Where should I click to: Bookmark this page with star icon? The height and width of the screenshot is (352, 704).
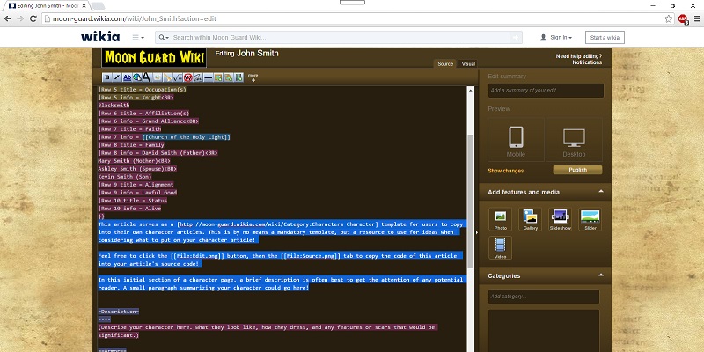[669, 18]
